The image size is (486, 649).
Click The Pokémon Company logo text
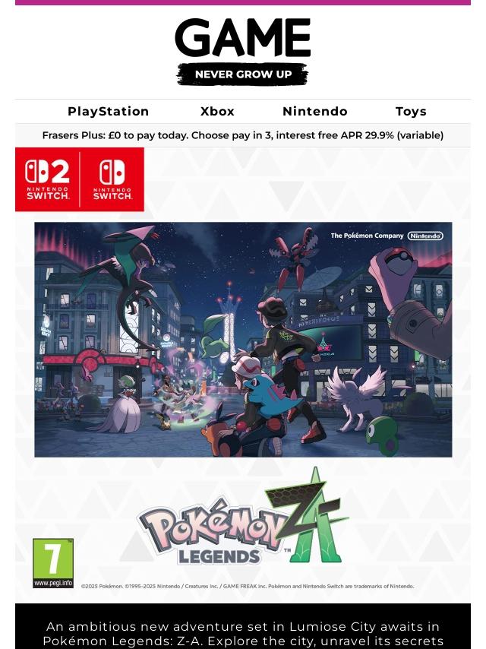(367, 236)
